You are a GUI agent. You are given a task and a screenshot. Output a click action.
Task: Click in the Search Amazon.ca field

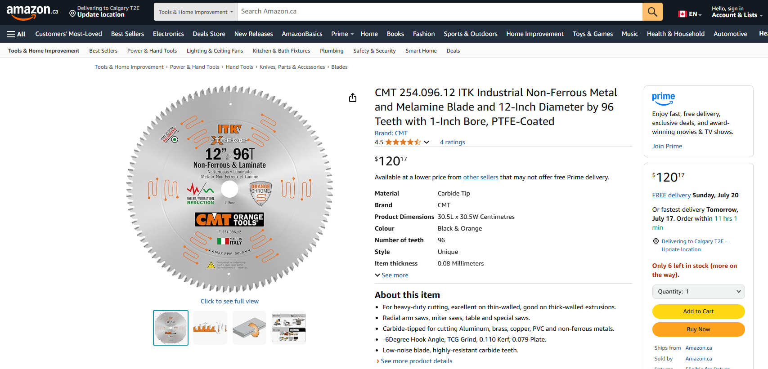point(439,12)
